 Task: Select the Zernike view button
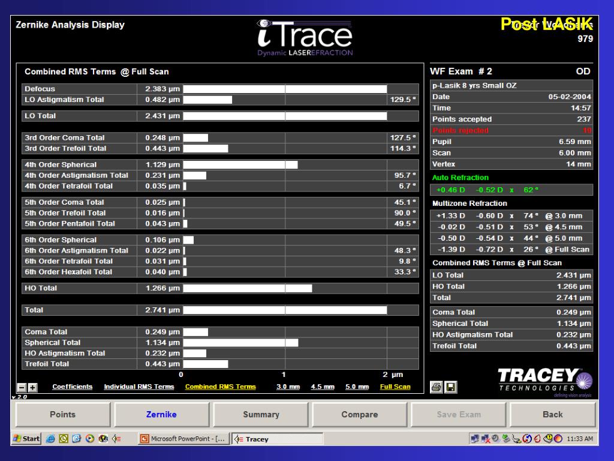coord(161,414)
